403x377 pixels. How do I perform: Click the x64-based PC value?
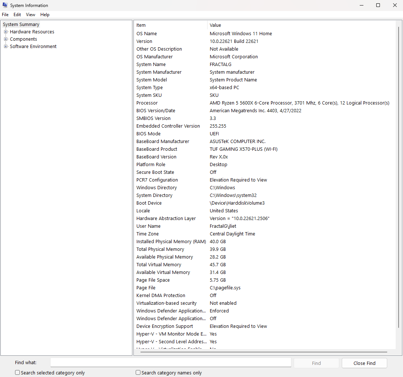(224, 88)
